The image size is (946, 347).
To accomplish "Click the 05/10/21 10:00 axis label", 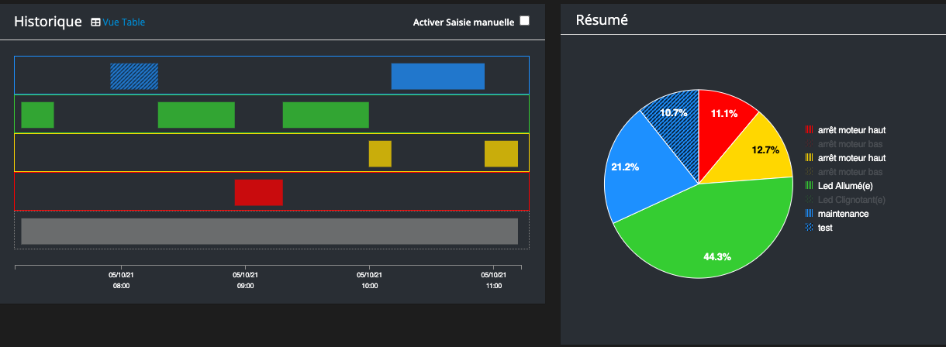I will (x=369, y=280).
